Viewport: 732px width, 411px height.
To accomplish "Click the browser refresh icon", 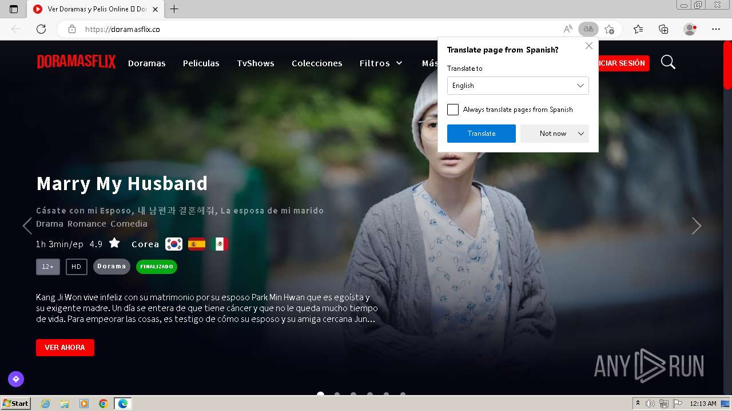I will tap(41, 29).
